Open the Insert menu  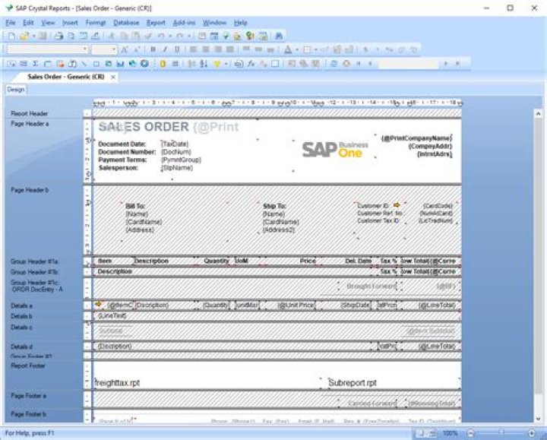pos(70,23)
